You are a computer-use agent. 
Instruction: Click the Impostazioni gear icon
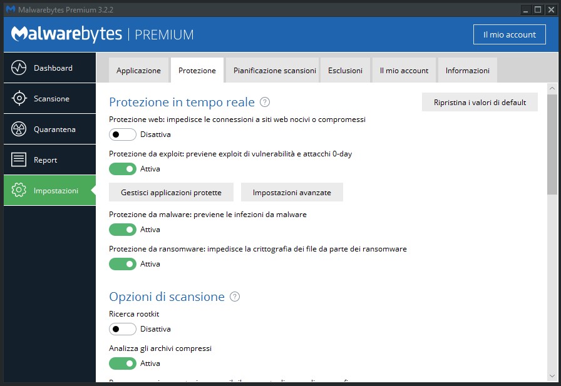(19, 190)
